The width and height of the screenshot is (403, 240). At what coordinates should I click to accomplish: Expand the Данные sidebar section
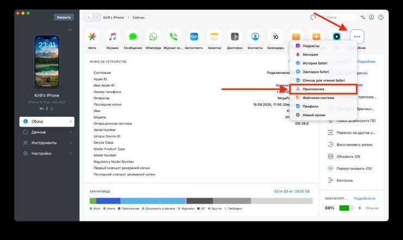pyautogui.click(x=47, y=132)
